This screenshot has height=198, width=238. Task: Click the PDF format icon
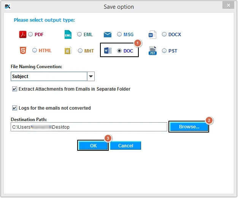pyautogui.click(x=22, y=34)
